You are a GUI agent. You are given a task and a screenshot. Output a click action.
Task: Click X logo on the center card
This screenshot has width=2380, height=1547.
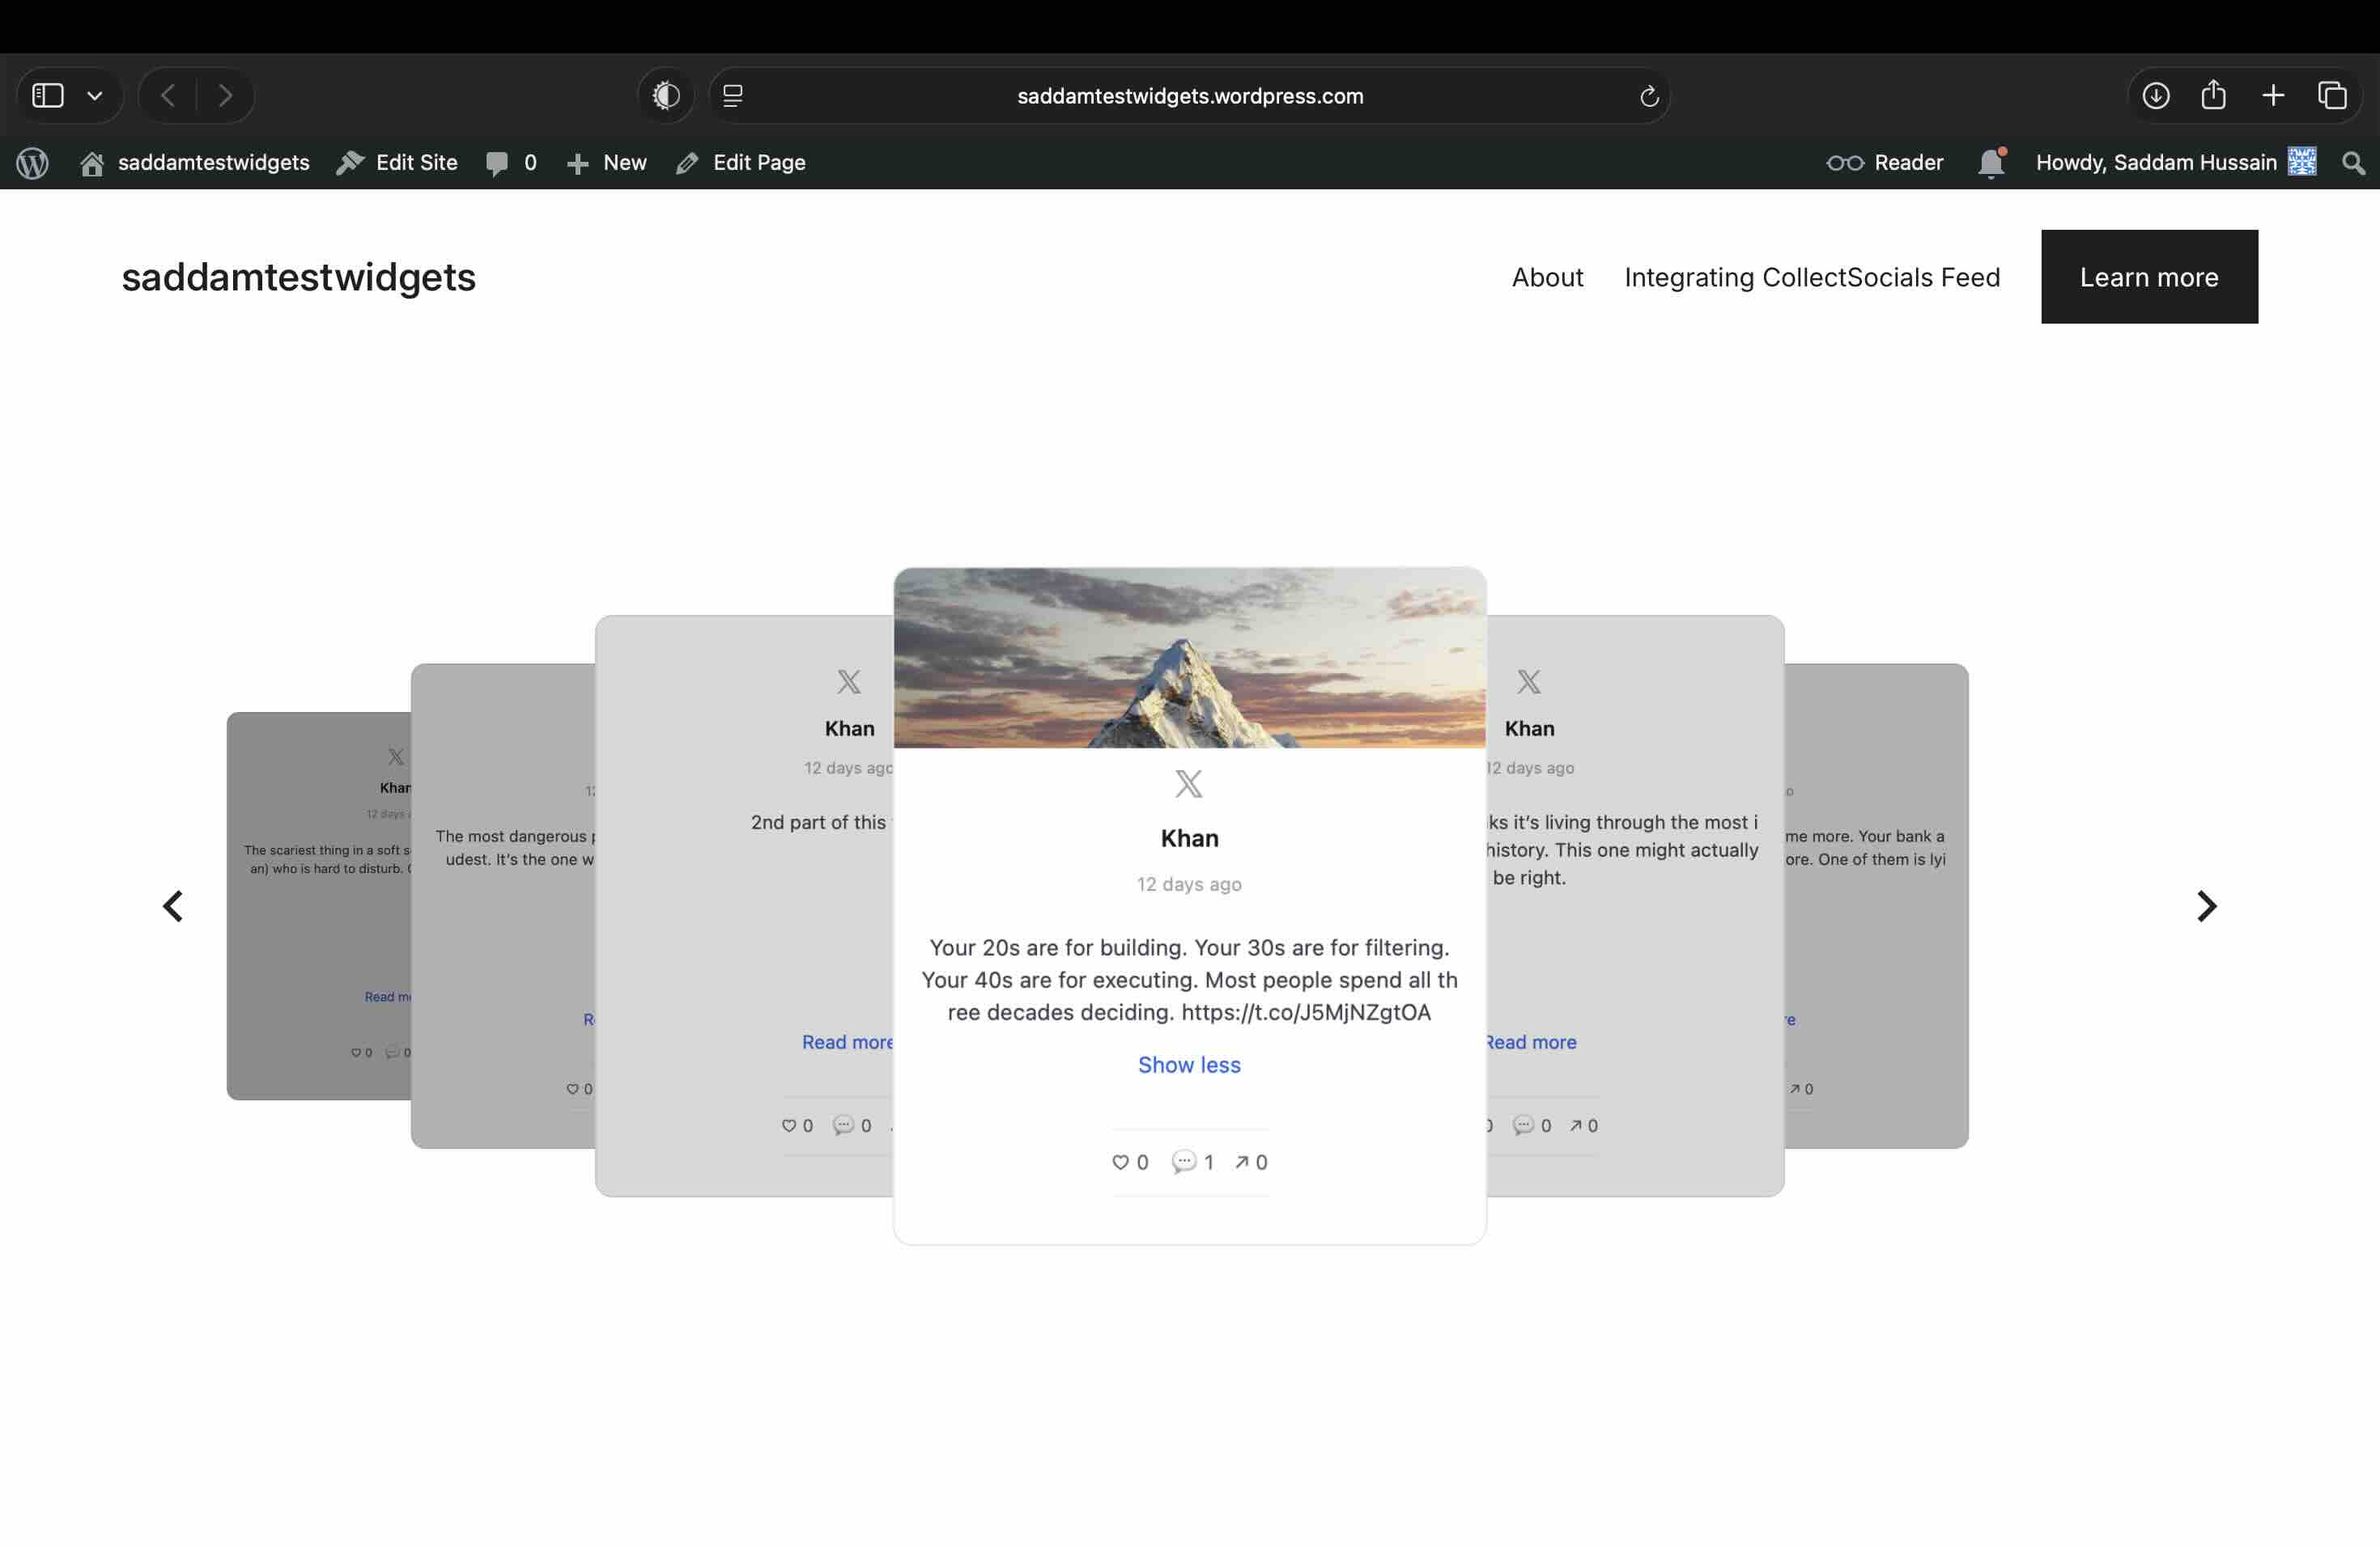tap(1189, 783)
